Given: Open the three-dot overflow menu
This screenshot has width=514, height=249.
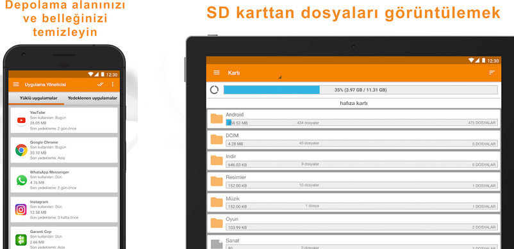Looking at the screenshot, I should click(x=113, y=84).
